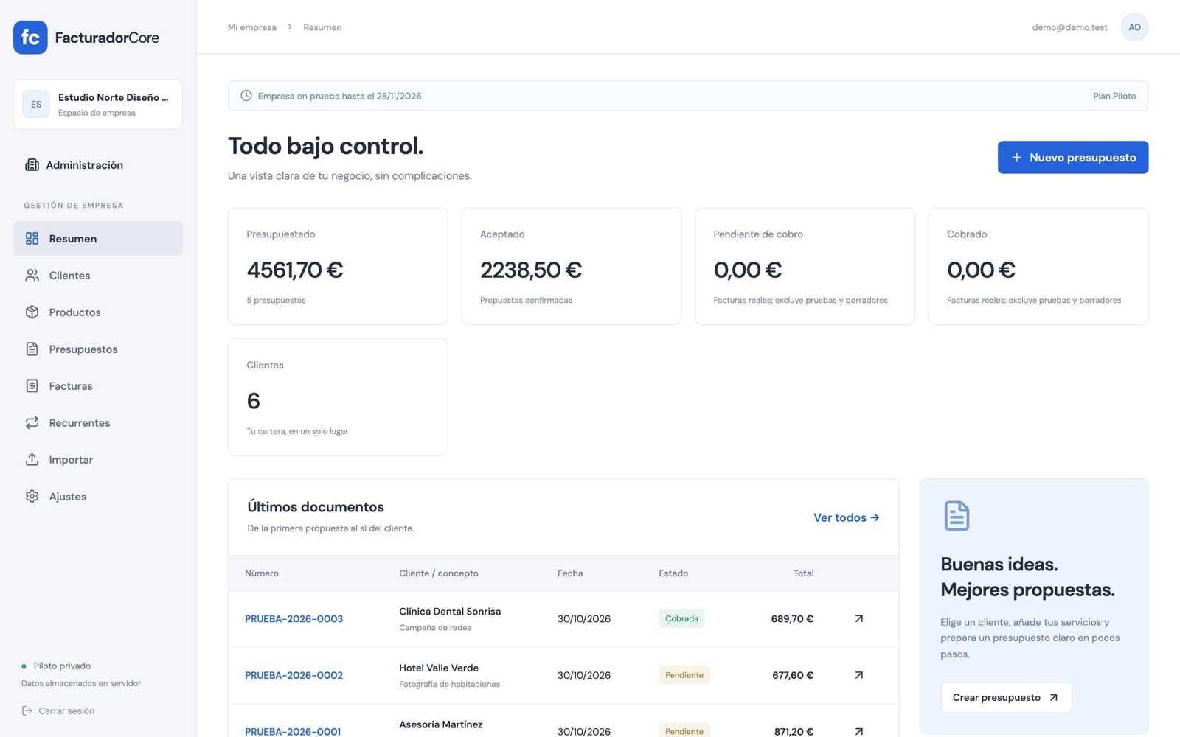Image resolution: width=1180 pixels, height=737 pixels.
Task: Click the Fecha column header
Action: click(570, 573)
